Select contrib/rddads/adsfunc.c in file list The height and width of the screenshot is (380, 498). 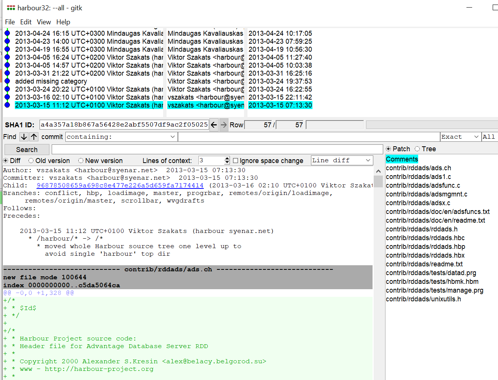[423, 185]
